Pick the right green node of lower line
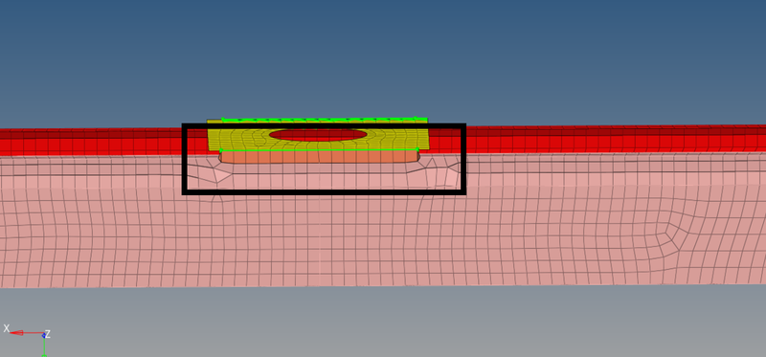This screenshot has width=766, height=357. tap(417, 149)
